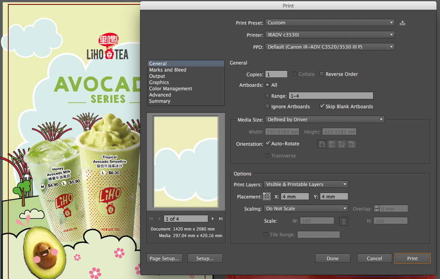Screen dimensions: 440x279
Task: Click the Overlap value field
Action: (394, 208)
